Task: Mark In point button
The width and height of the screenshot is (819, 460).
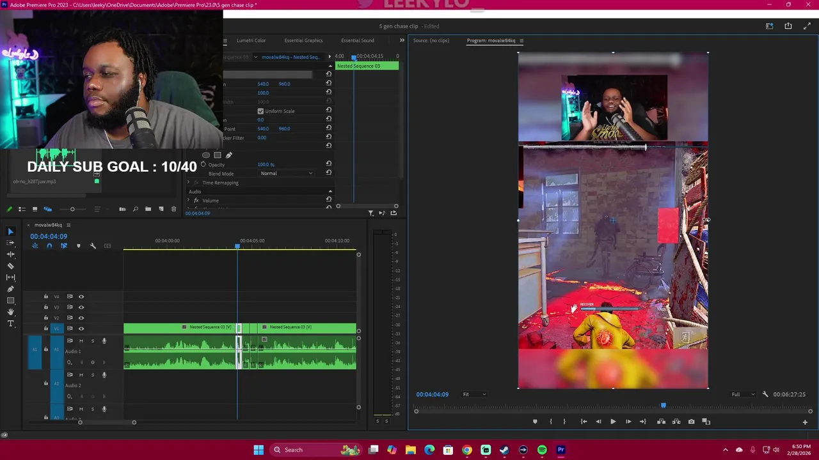Action: coord(551,422)
